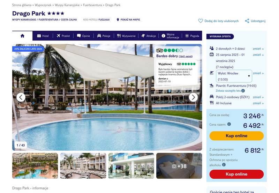279x193 pixels.
Task: Change room type via zmień link
Action: tap(258, 97)
